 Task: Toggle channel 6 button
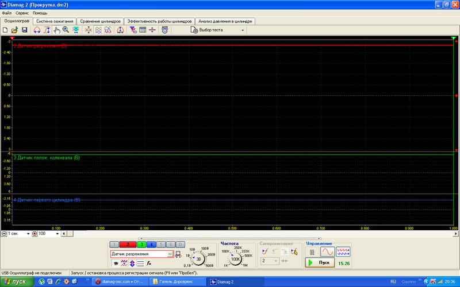170,245
